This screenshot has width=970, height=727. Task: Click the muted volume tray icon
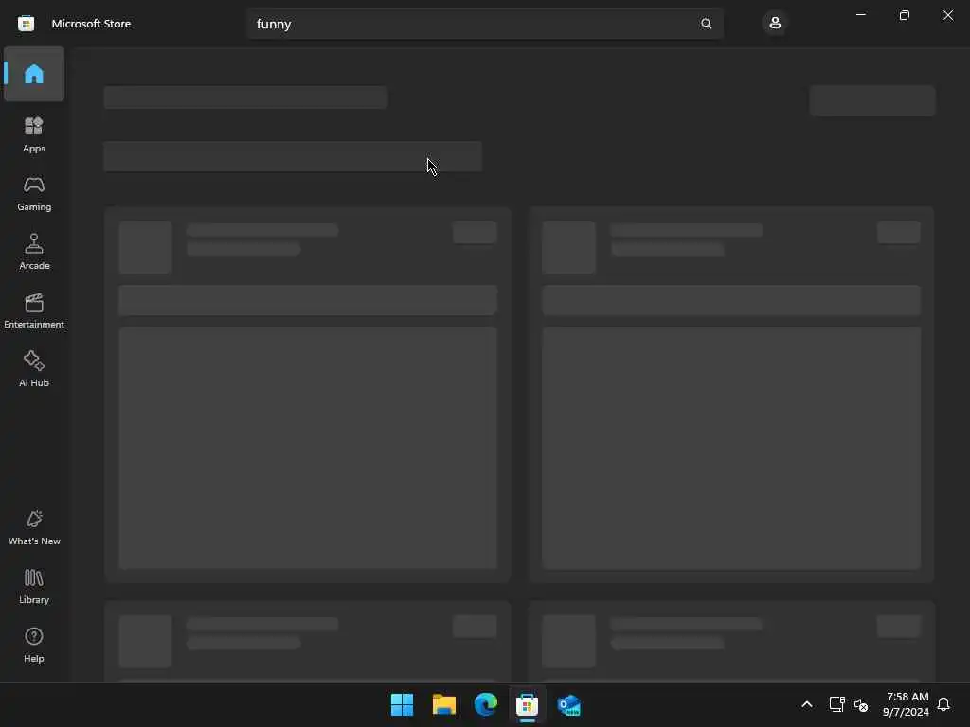click(x=861, y=704)
